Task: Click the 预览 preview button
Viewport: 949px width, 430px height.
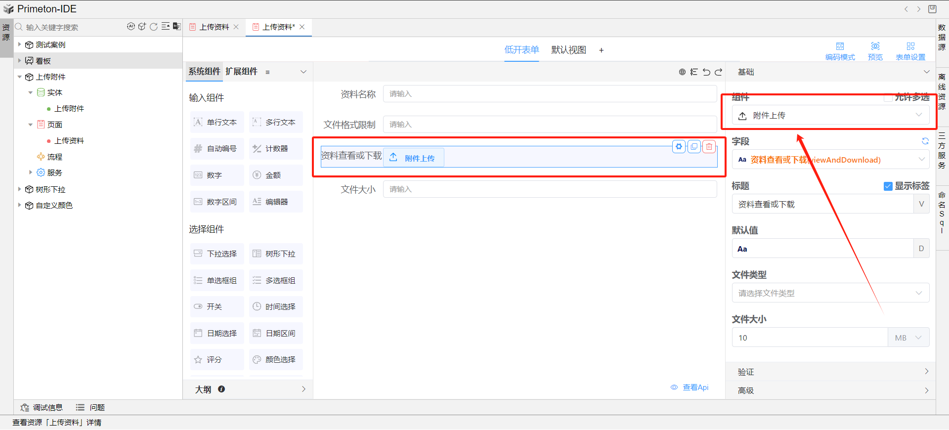Action: 875,51
